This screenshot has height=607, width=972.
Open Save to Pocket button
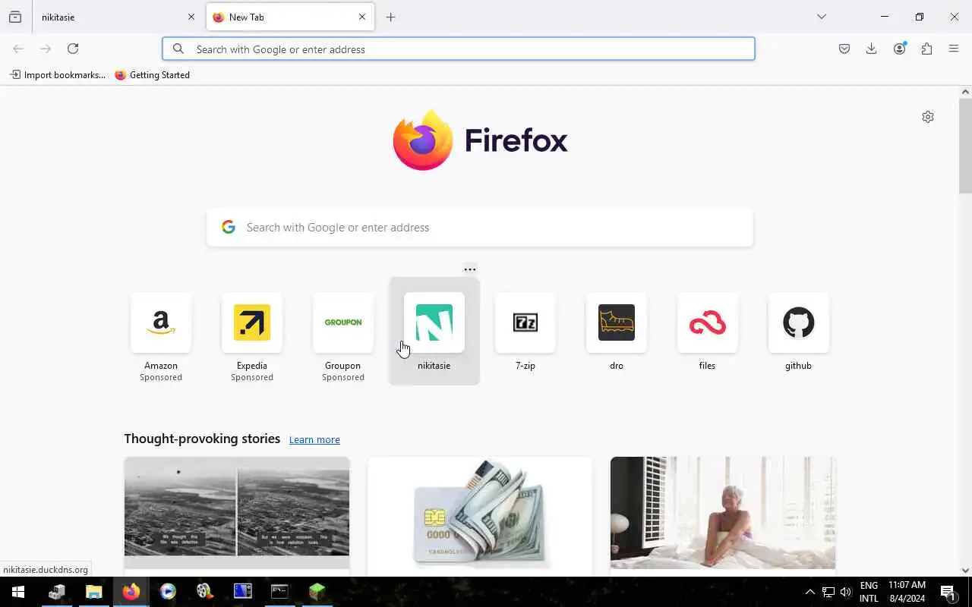(844, 49)
